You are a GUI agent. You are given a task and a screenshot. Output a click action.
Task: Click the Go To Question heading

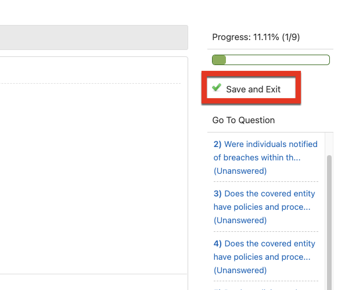(243, 120)
